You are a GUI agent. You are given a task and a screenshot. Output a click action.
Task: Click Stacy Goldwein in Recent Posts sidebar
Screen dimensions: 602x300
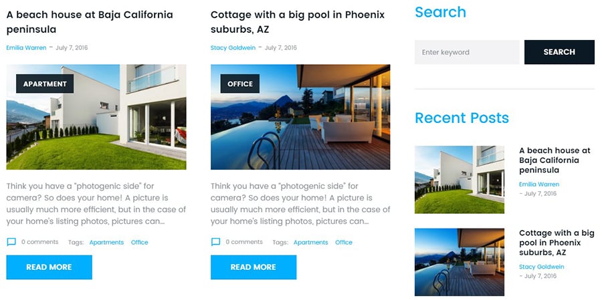tap(541, 267)
